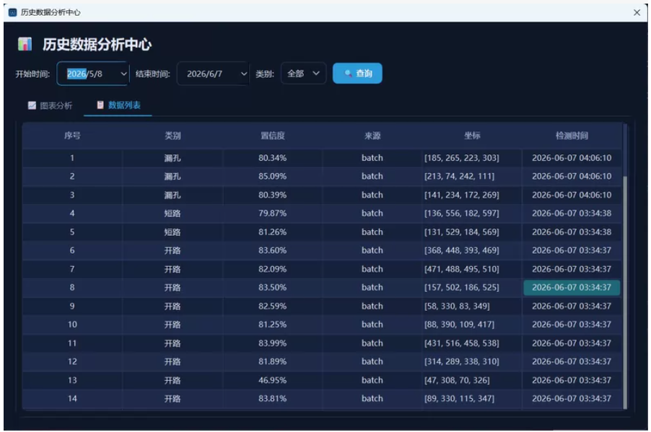Open the end date 2026/6/7 dropdown arrow

point(244,74)
